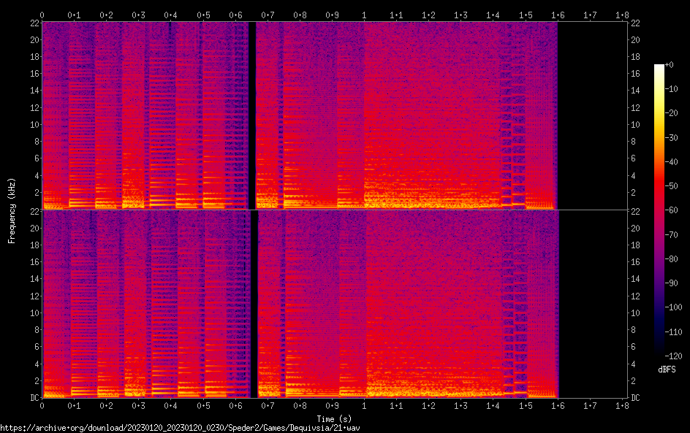
Task: Click the 0.2 tick on the bottom time axis
Action: pos(106,405)
